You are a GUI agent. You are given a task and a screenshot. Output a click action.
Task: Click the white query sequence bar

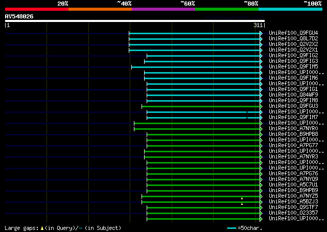click(135, 21)
